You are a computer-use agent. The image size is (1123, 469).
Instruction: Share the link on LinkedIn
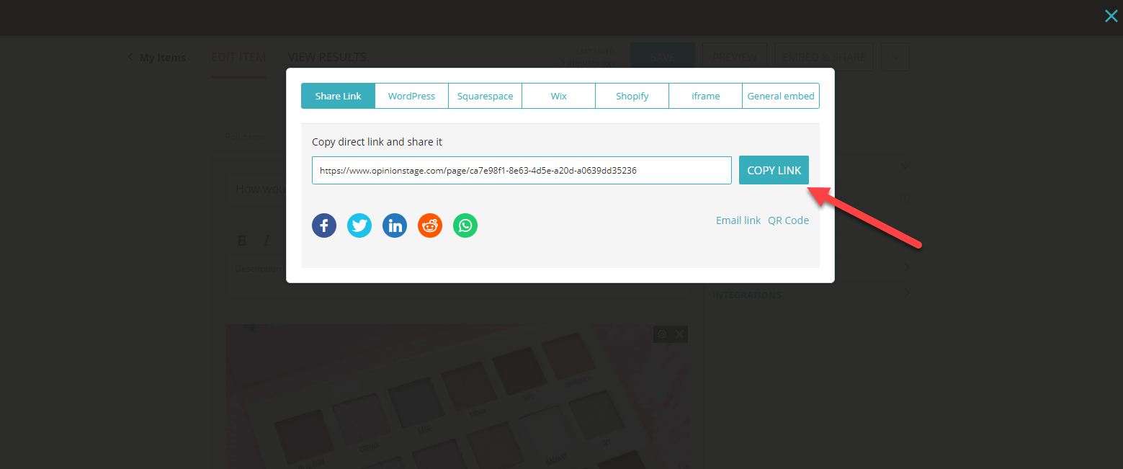pos(395,225)
